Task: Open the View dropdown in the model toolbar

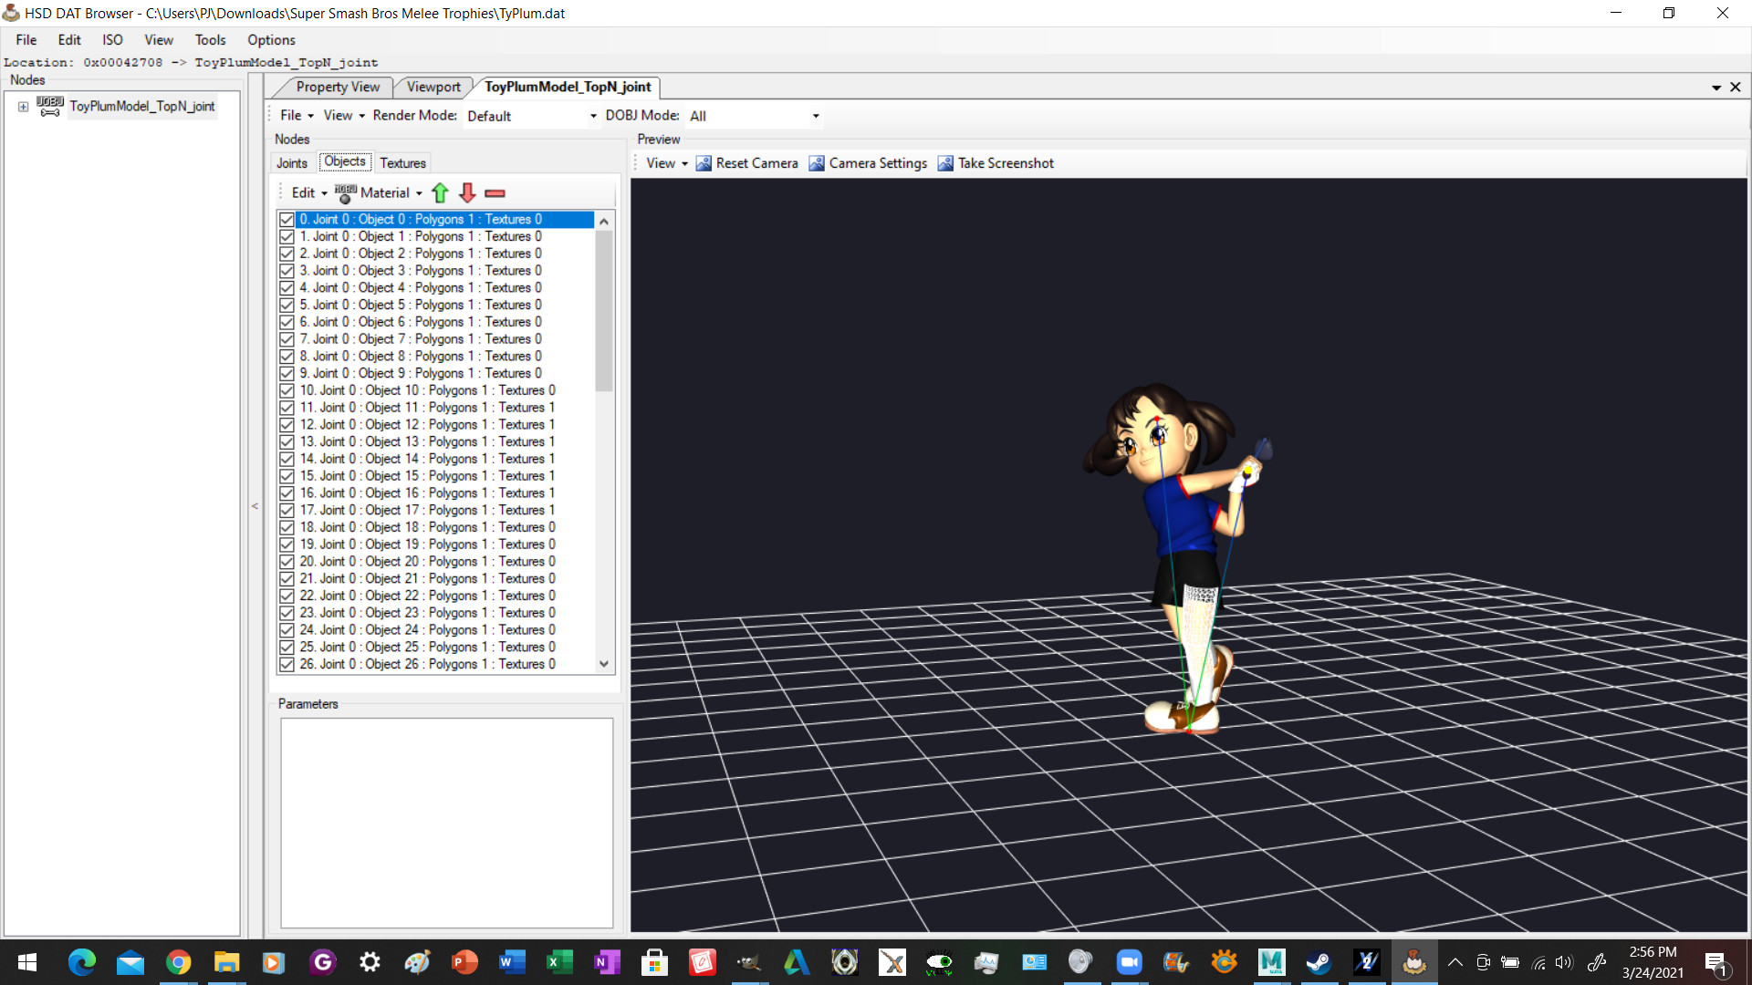Action: pos(344,115)
